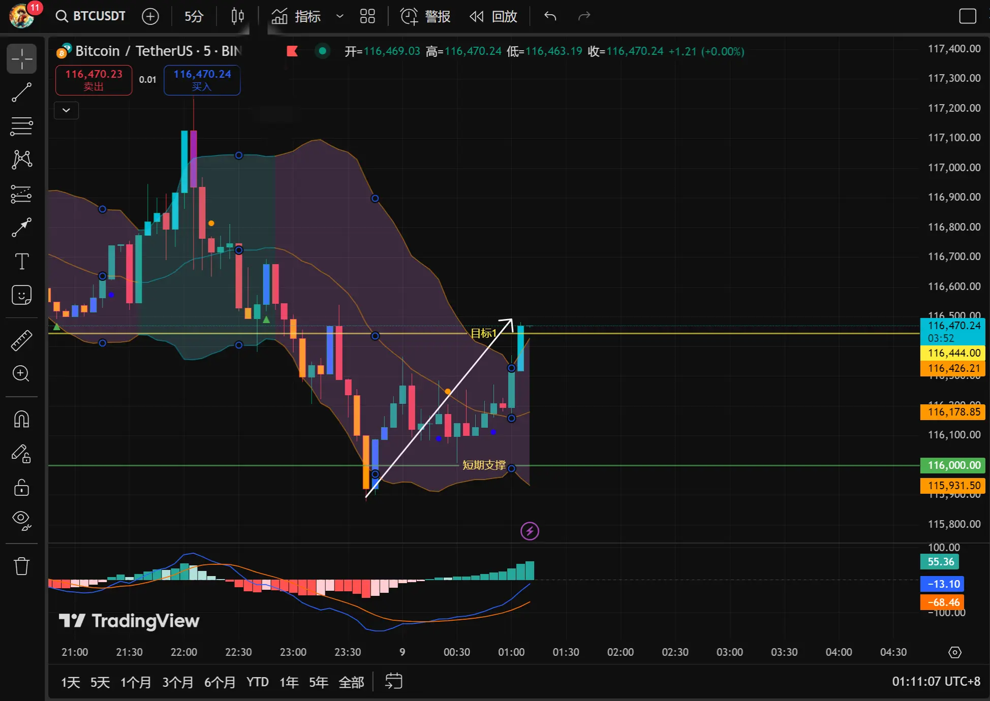
Task: Open layout grid selector
Action: point(367,16)
